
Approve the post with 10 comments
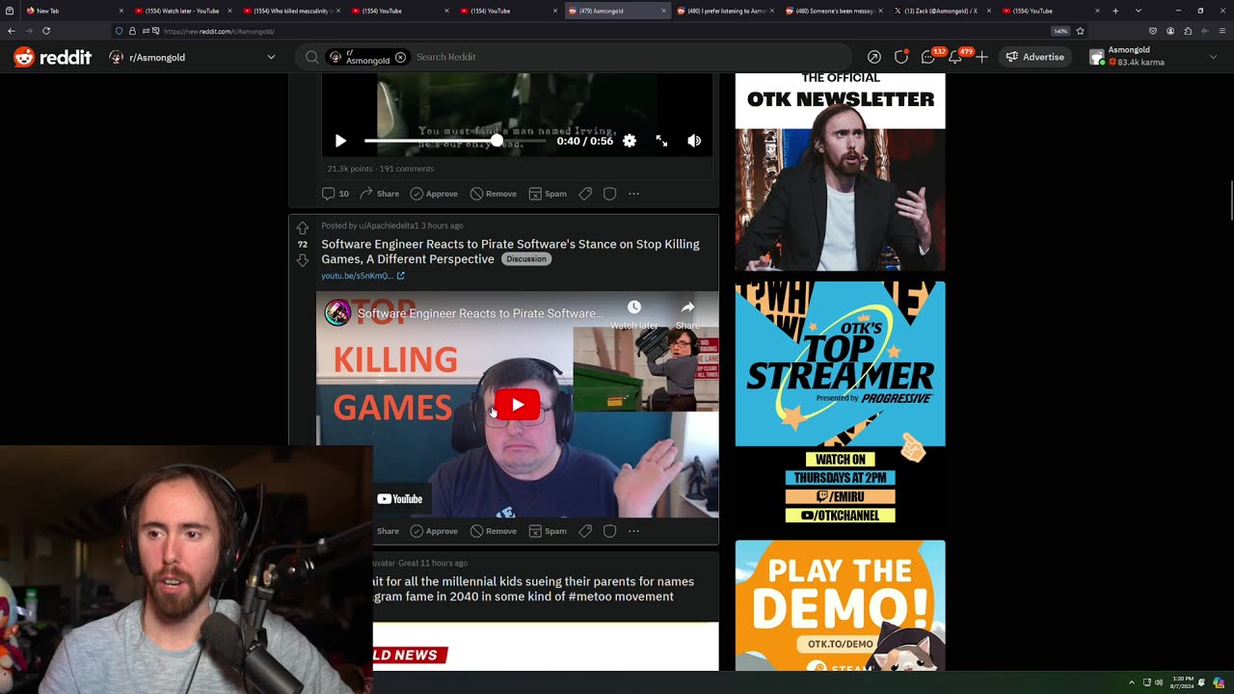pyautogui.click(x=434, y=194)
